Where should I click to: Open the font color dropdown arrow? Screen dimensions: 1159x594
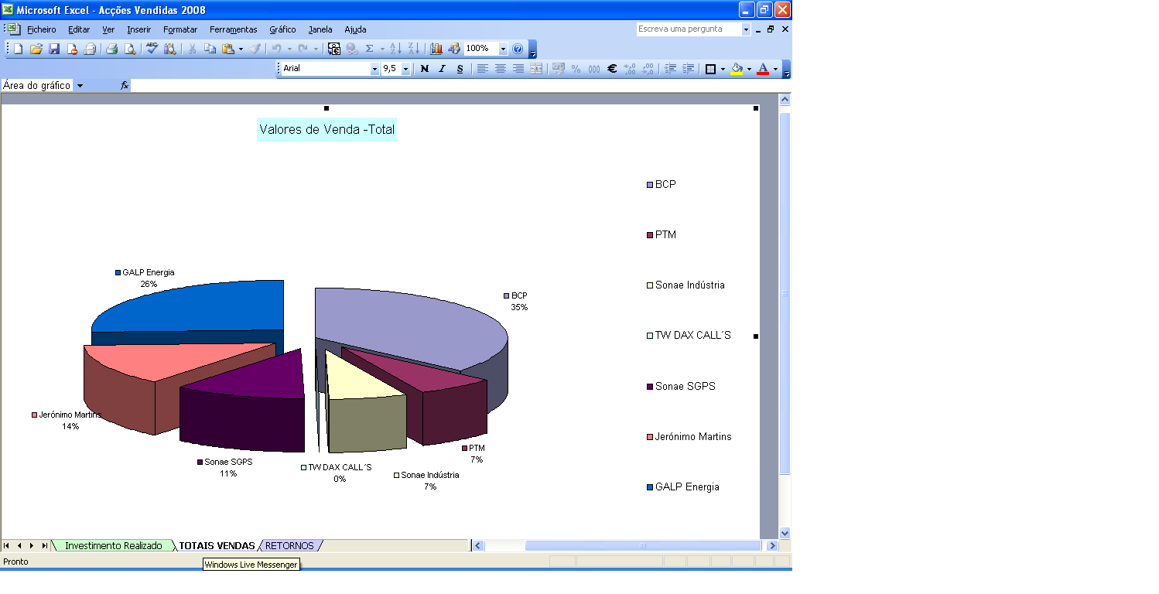(x=775, y=69)
